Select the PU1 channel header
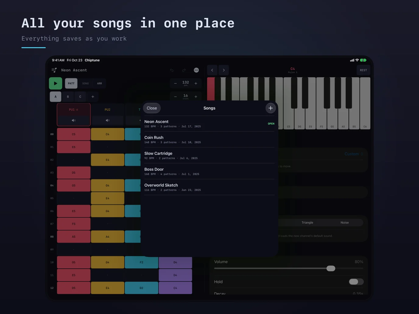The height and width of the screenshot is (314, 419). (x=74, y=110)
